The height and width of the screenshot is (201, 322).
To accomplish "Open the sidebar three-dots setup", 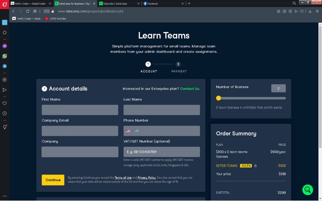I will coord(5,196).
